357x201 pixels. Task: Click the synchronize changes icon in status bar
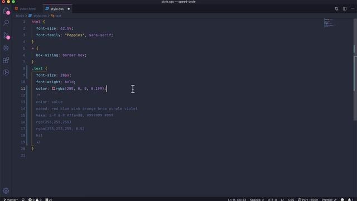coord(23,199)
